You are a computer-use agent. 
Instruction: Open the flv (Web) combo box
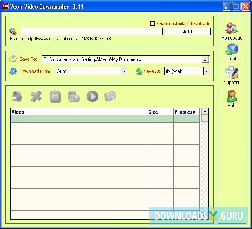pos(187,71)
